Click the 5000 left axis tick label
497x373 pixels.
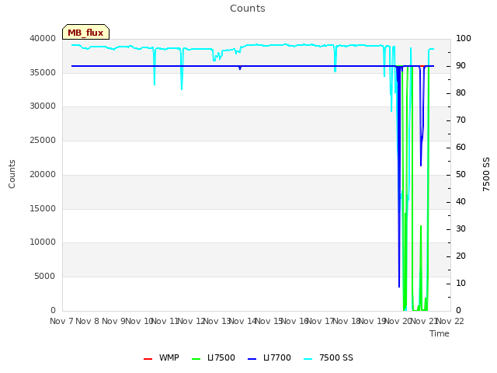point(45,277)
